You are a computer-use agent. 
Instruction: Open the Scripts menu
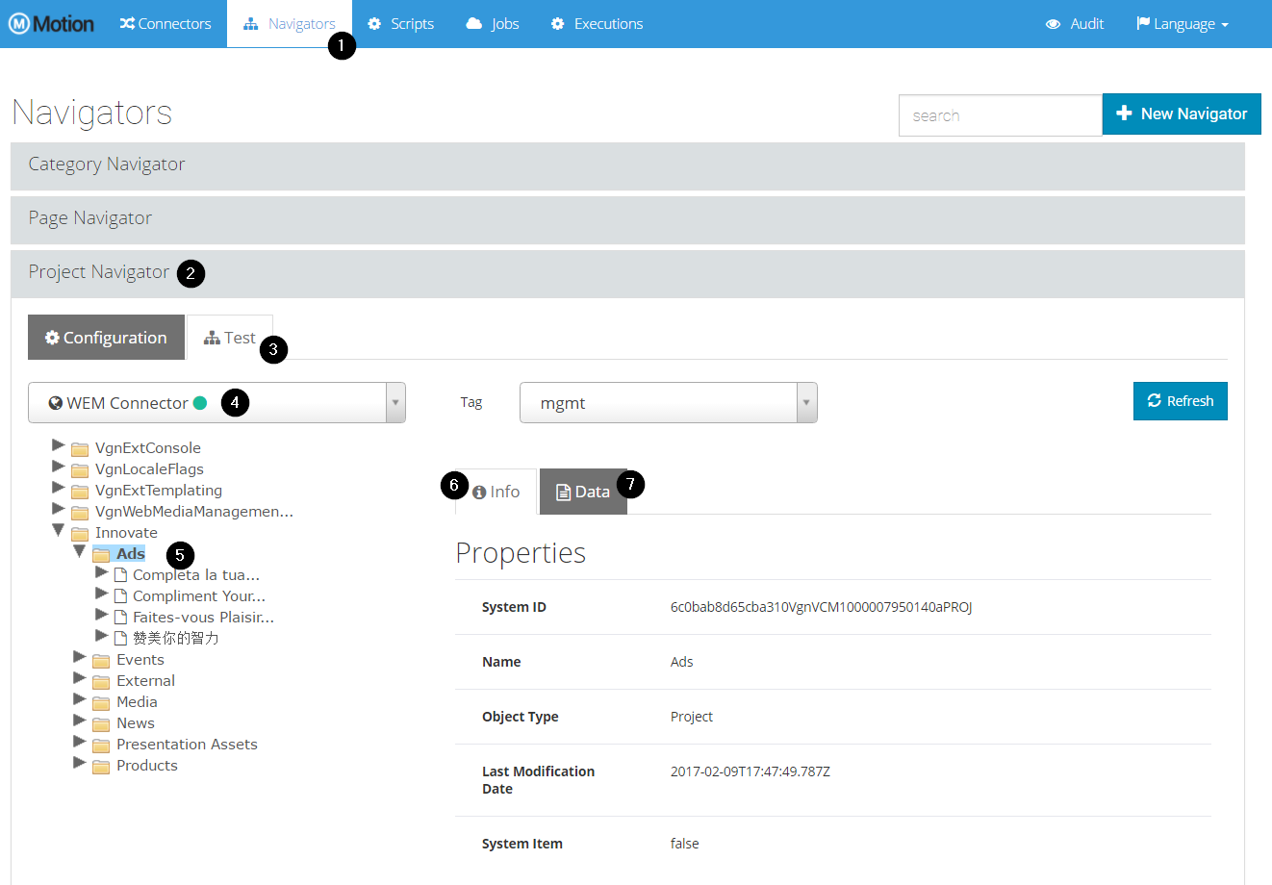pyautogui.click(x=401, y=24)
